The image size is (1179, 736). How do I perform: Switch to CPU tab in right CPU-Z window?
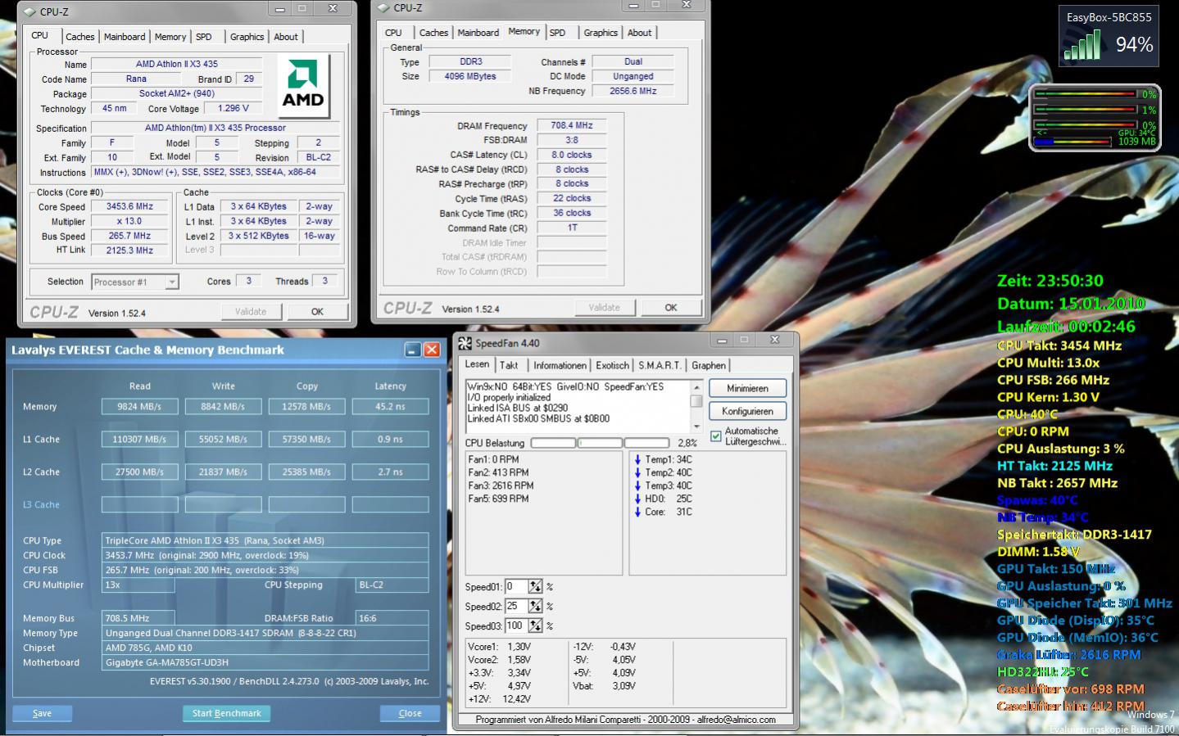[394, 33]
